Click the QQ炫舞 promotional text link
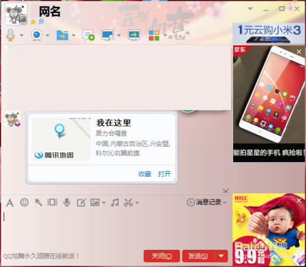 coord(41,256)
